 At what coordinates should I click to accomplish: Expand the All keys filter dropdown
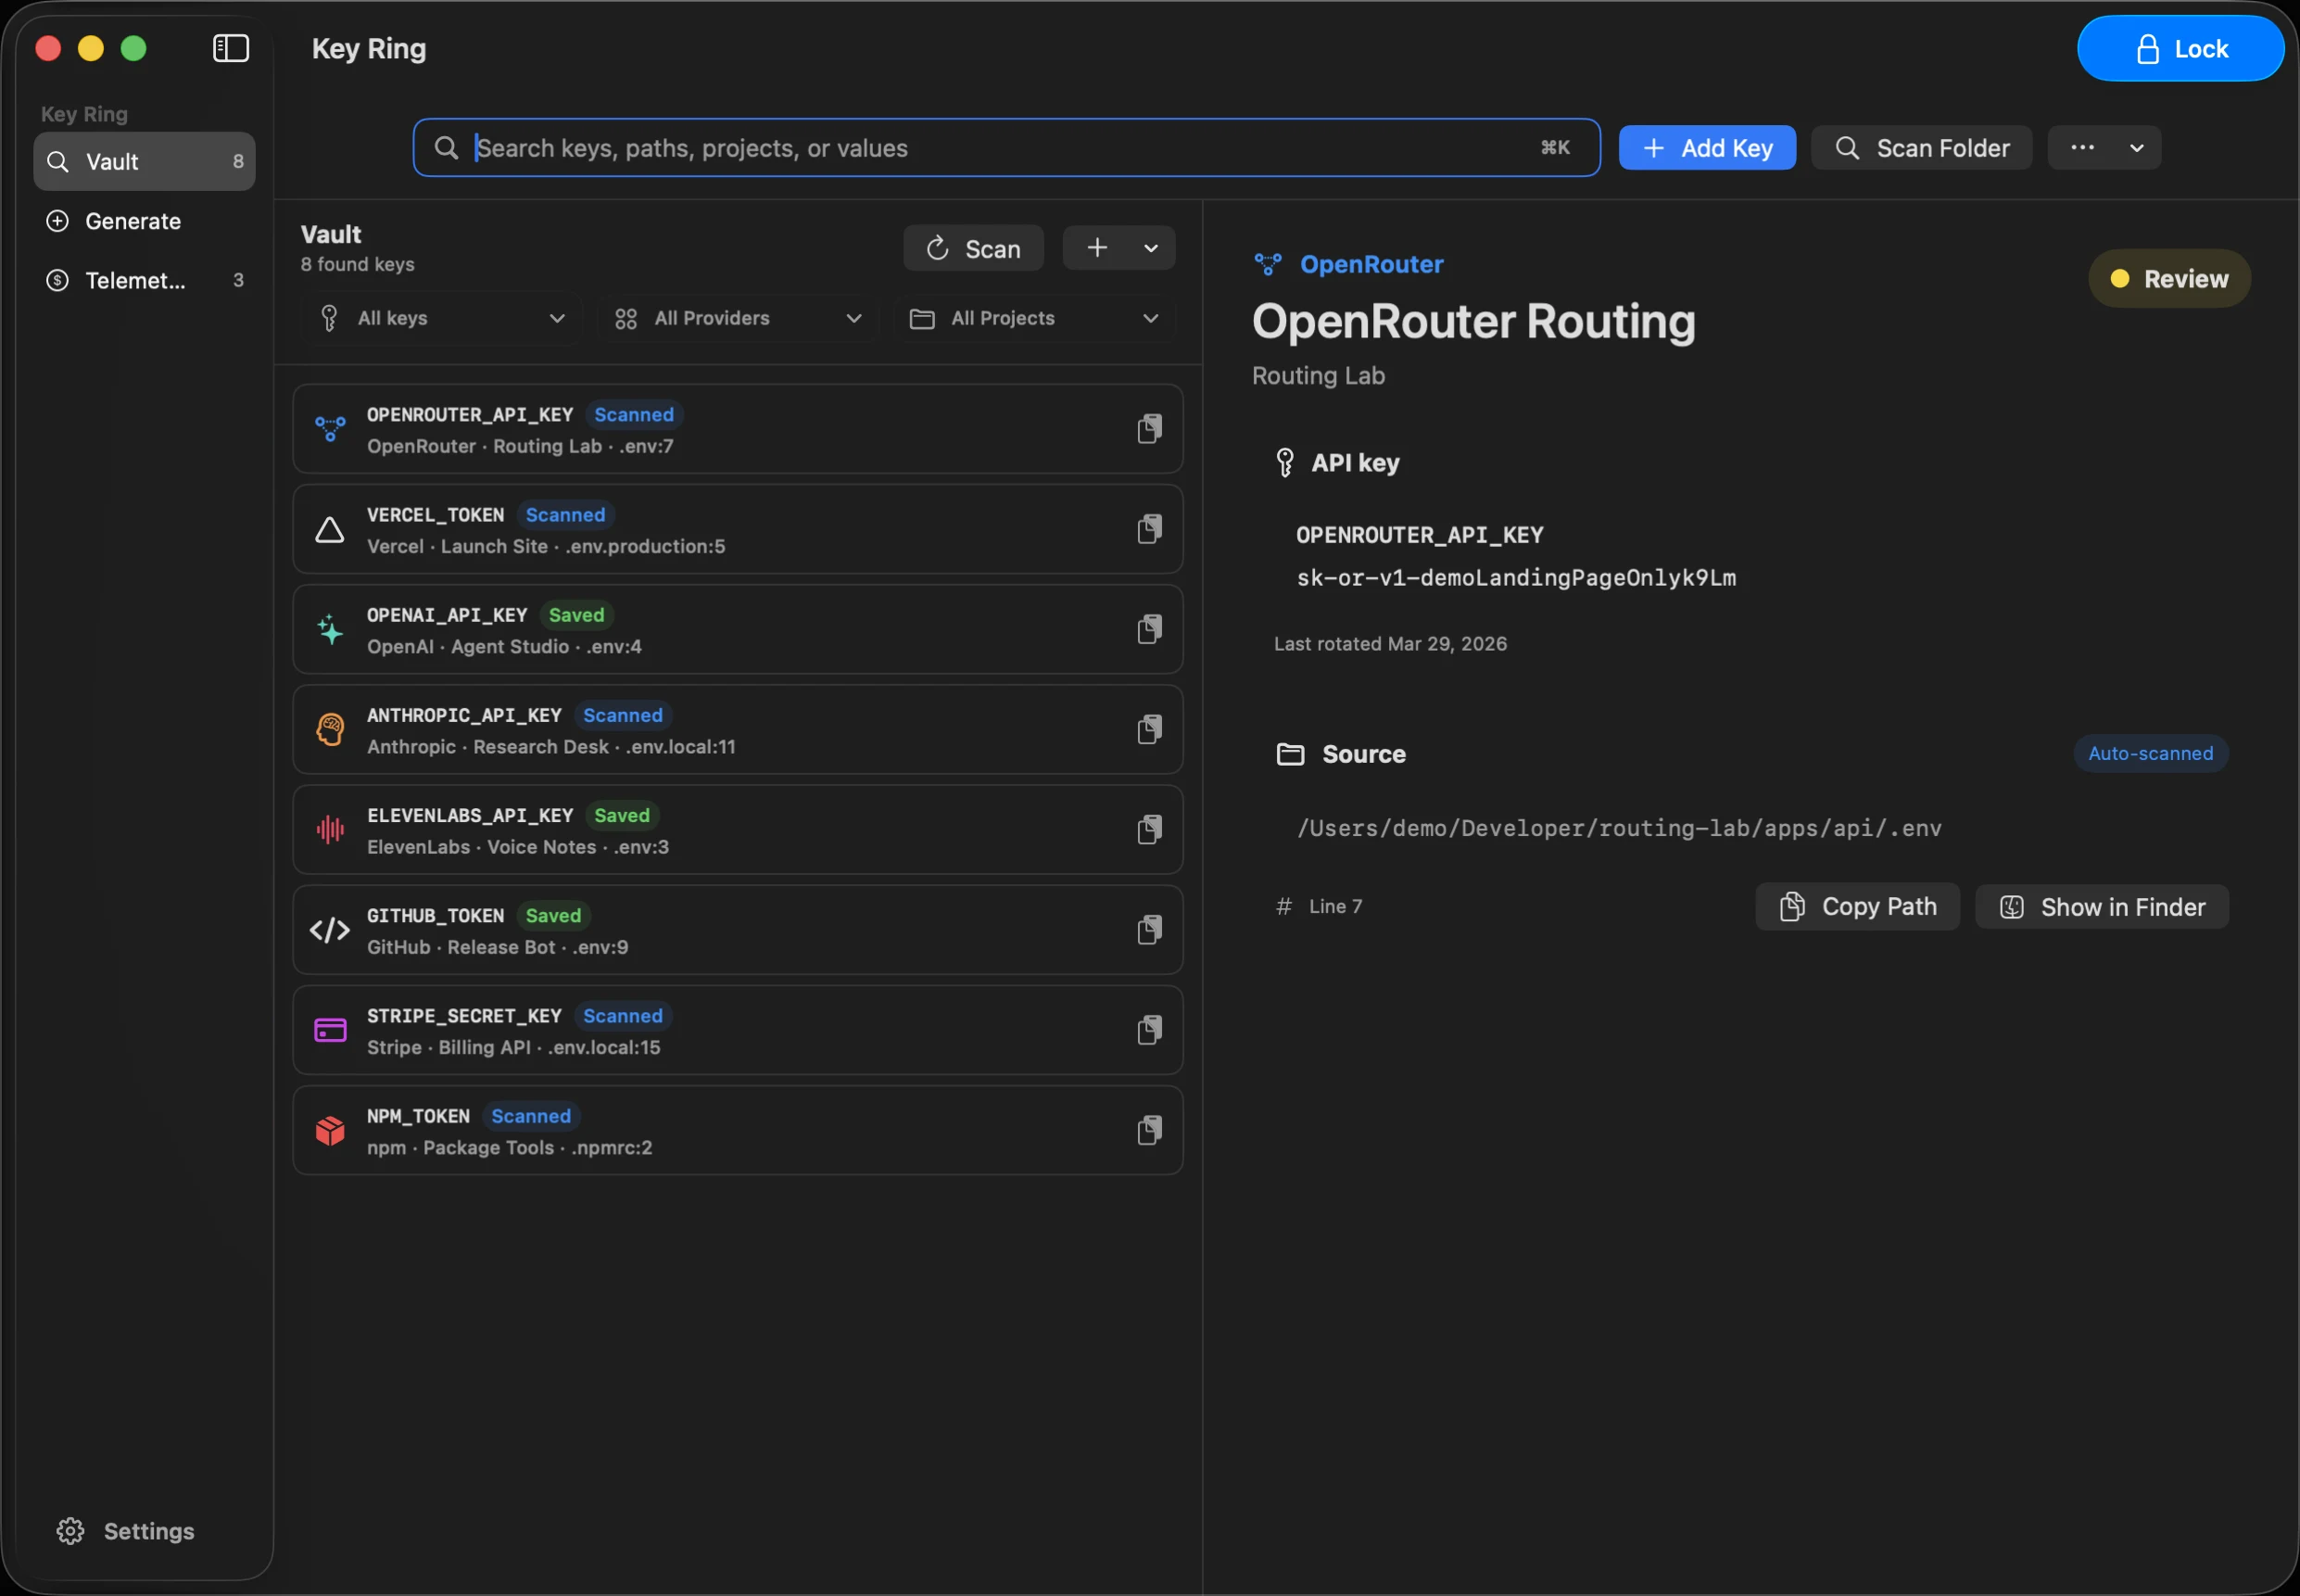click(x=441, y=318)
